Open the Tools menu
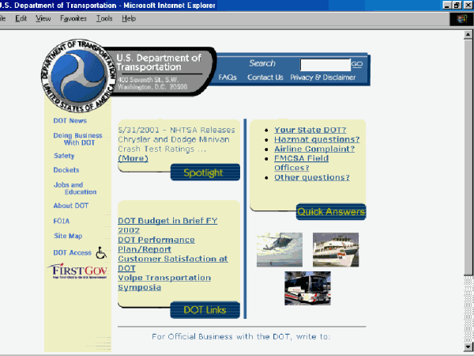This screenshot has width=474, height=356. [104, 17]
